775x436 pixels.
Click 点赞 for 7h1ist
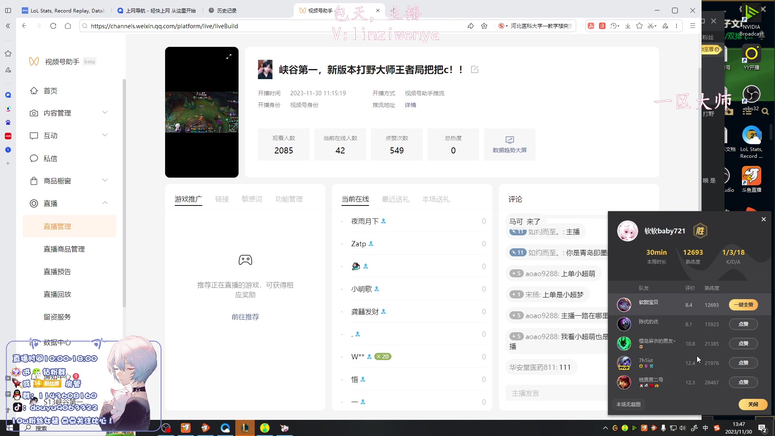pos(744,363)
